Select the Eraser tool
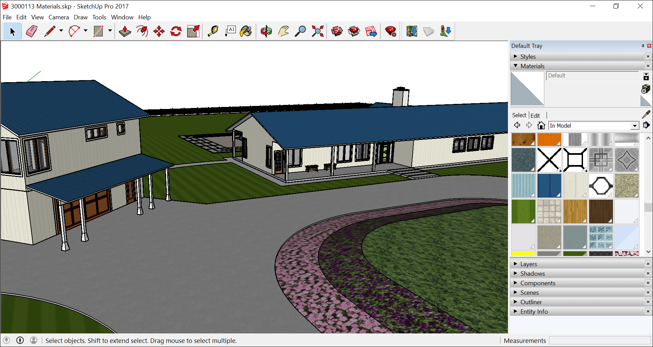 point(32,31)
